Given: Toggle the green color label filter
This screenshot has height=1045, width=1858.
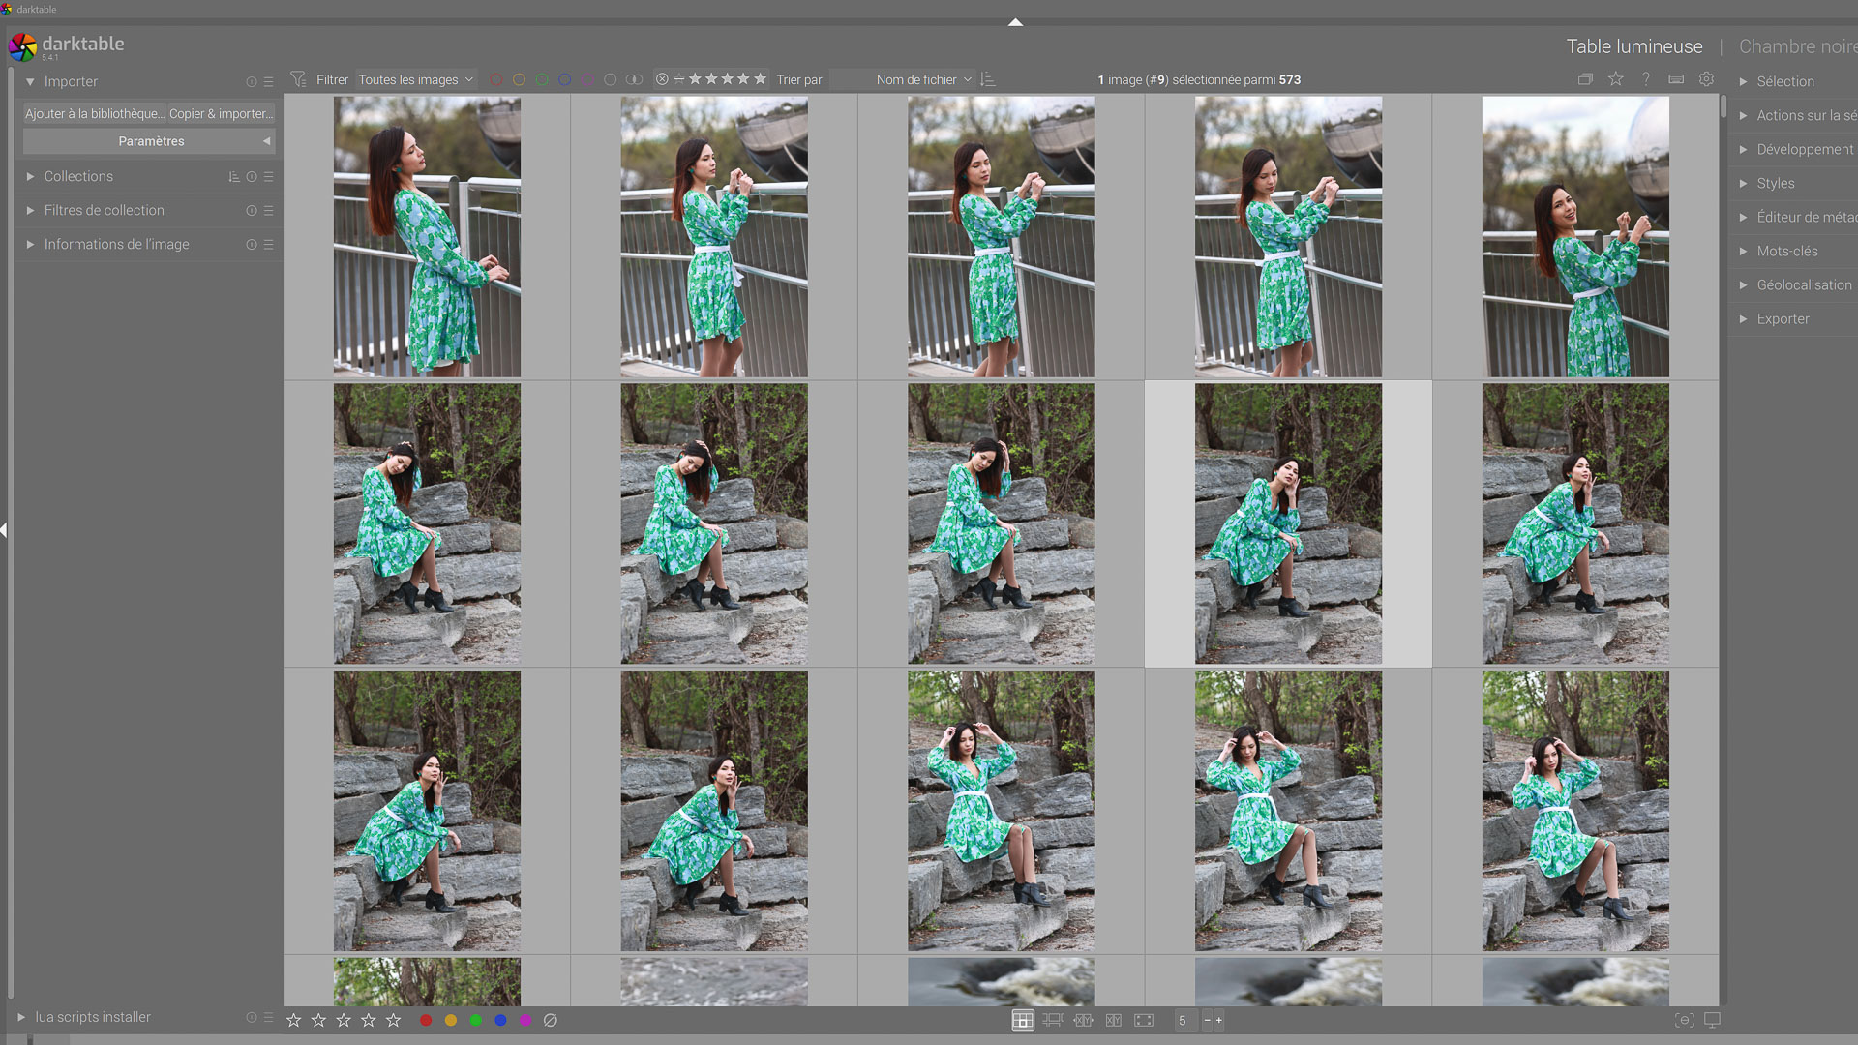Looking at the screenshot, I should tap(542, 79).
